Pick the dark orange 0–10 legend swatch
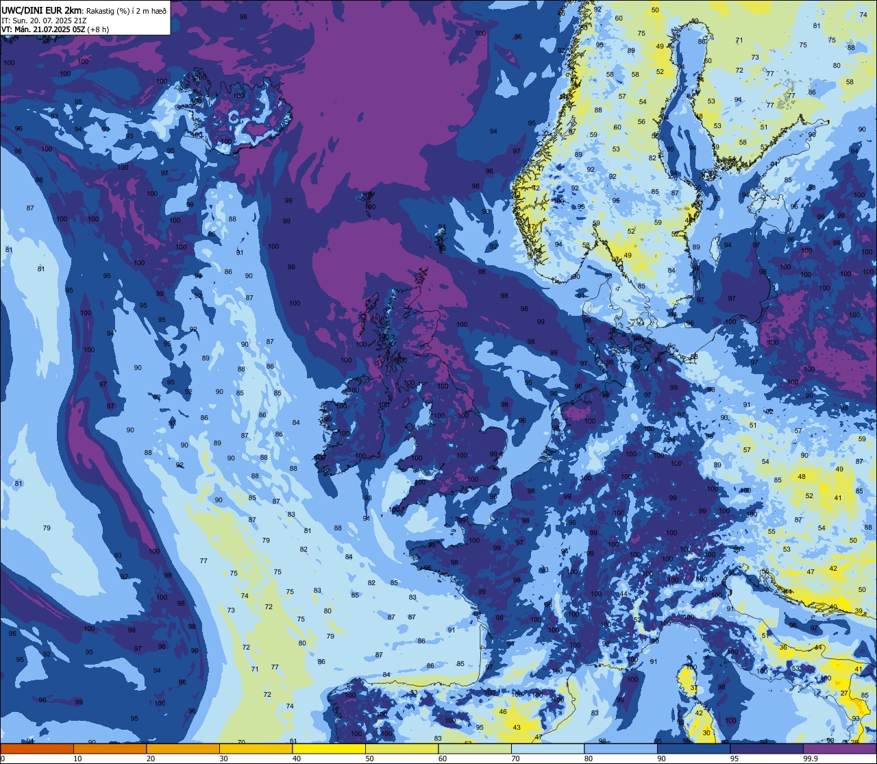Screen dimensions: 877x764 click(37, 748)
